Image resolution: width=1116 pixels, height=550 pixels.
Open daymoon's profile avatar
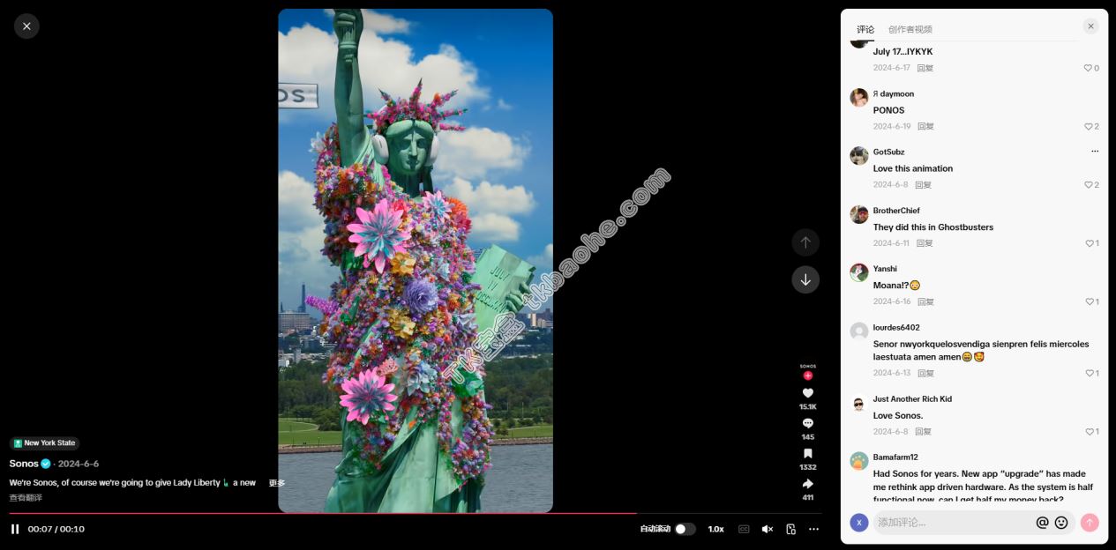coord(859,97)
